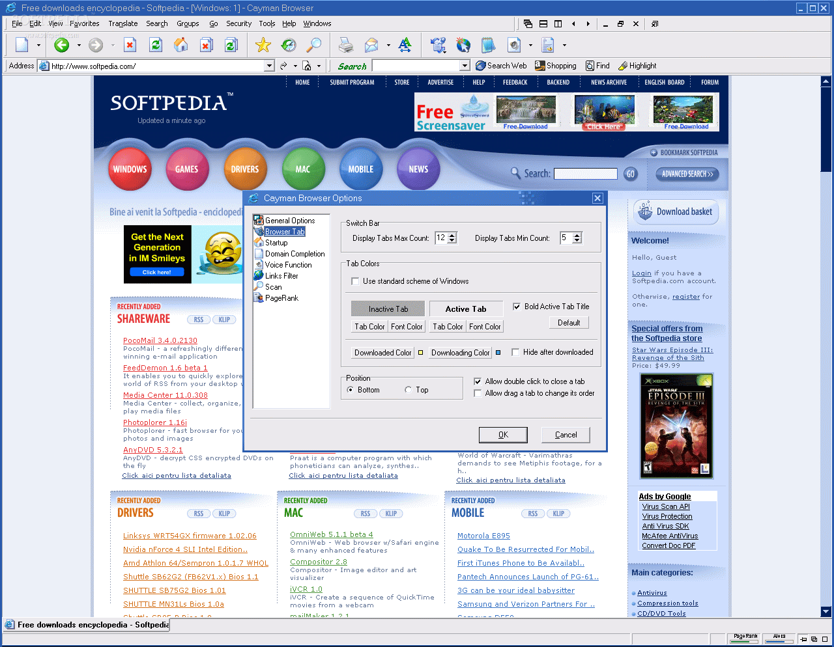Select PageRank in options list
Image resolution: width=834 pixels, height=647 pixels.
tap(282, 298)
